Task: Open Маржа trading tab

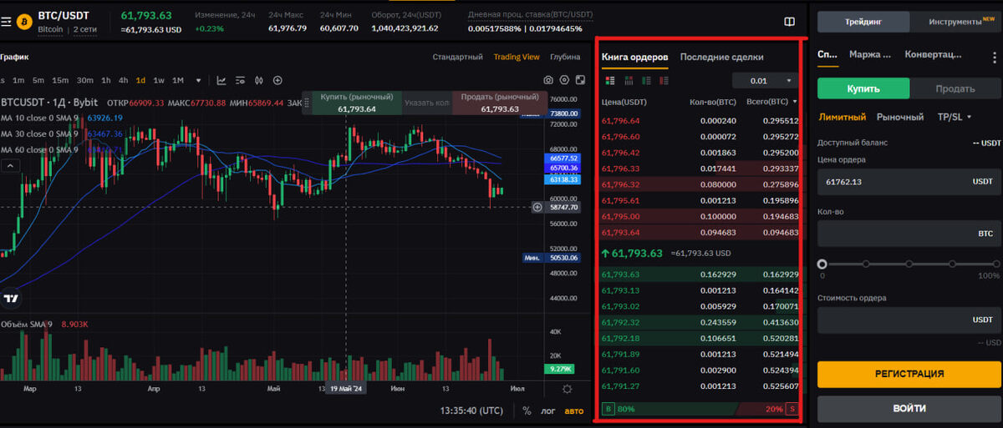Action: pos(869,54)
